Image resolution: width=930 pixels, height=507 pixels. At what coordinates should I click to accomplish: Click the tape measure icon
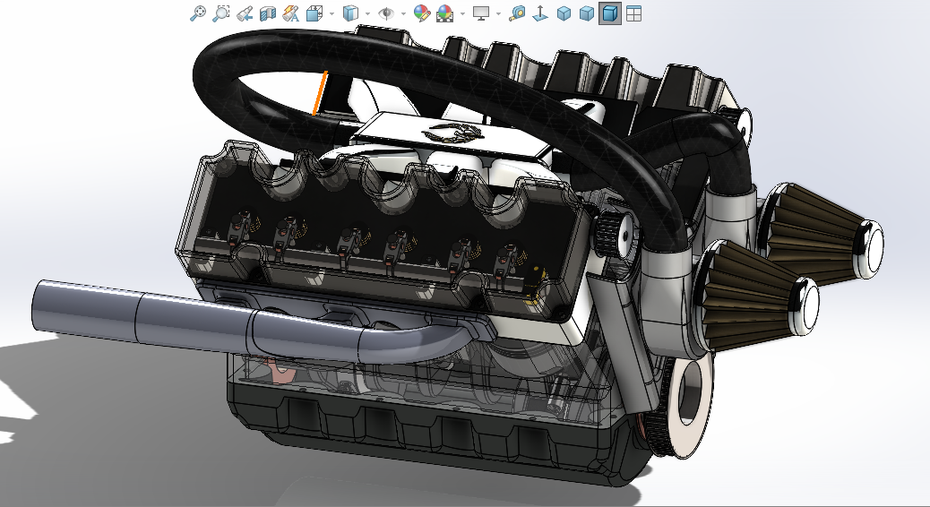coord(517,13)
